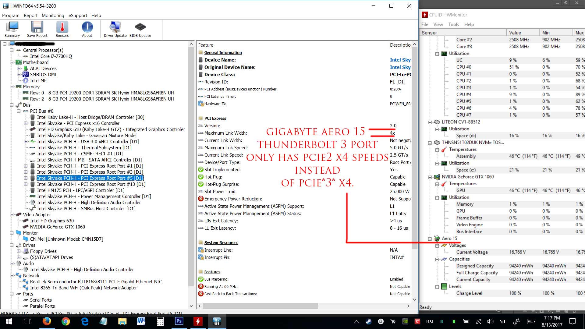Collapse the Video Adapter node

pos(12,215)
